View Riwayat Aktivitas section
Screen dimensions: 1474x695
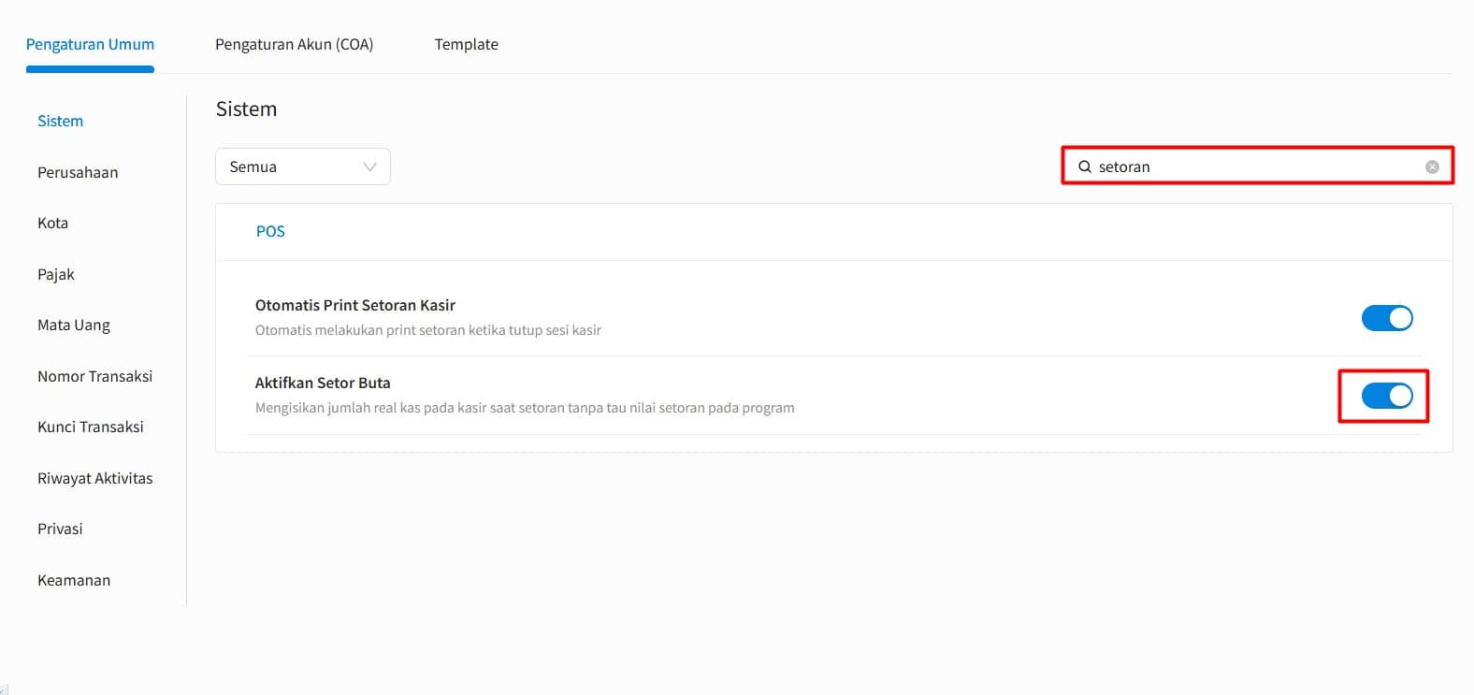click(94, 478)
